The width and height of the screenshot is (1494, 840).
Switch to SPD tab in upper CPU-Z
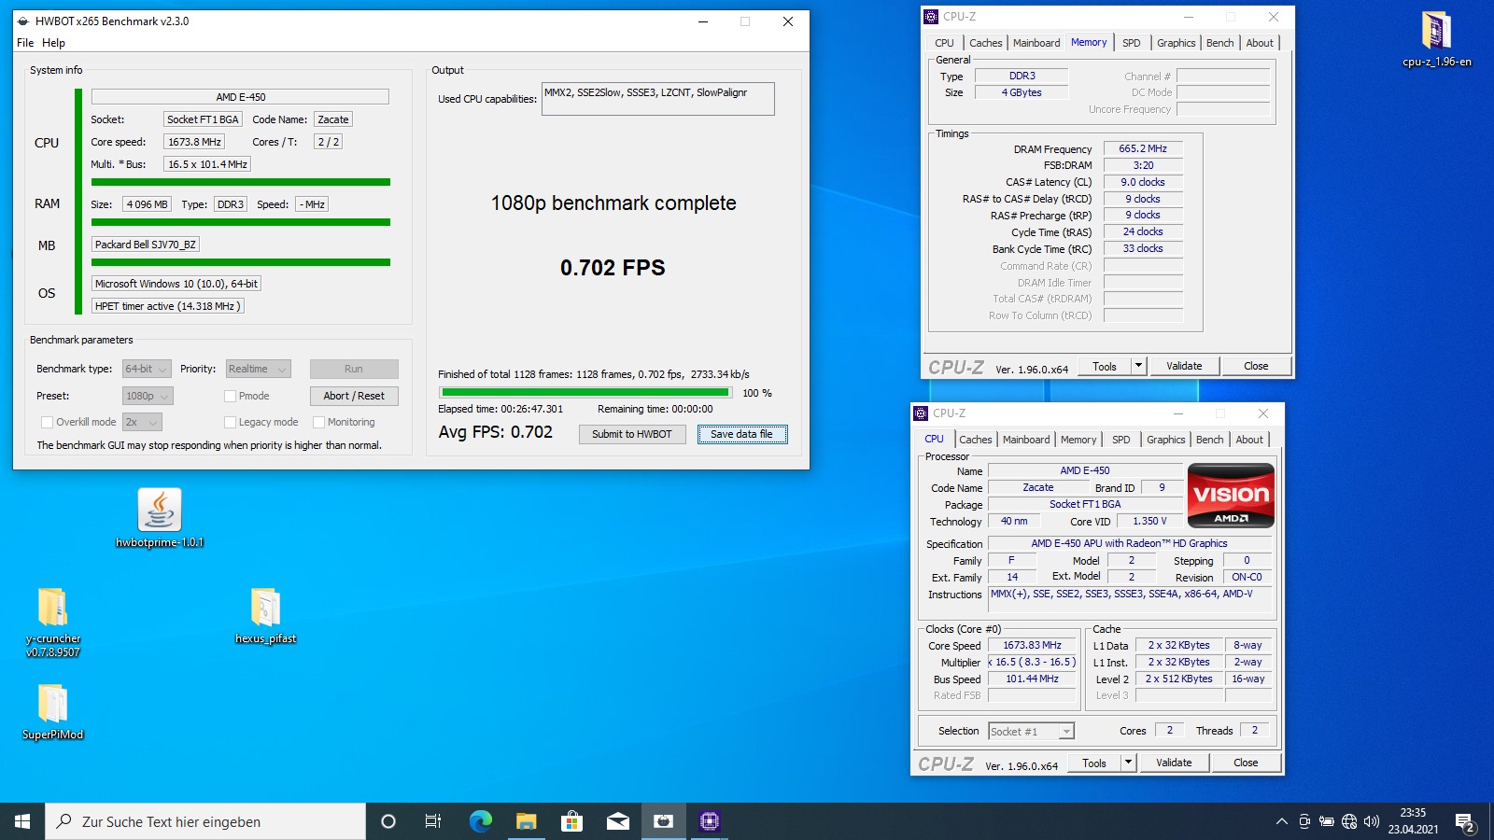coord(1131,43)
